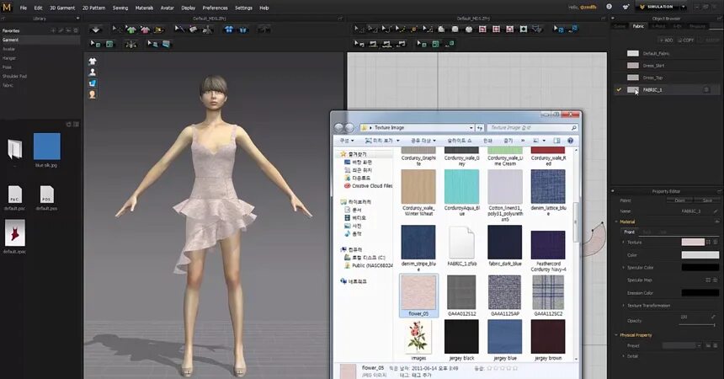Click the Save button in Property Editor

pyautogui.click(x=706, y=200)
